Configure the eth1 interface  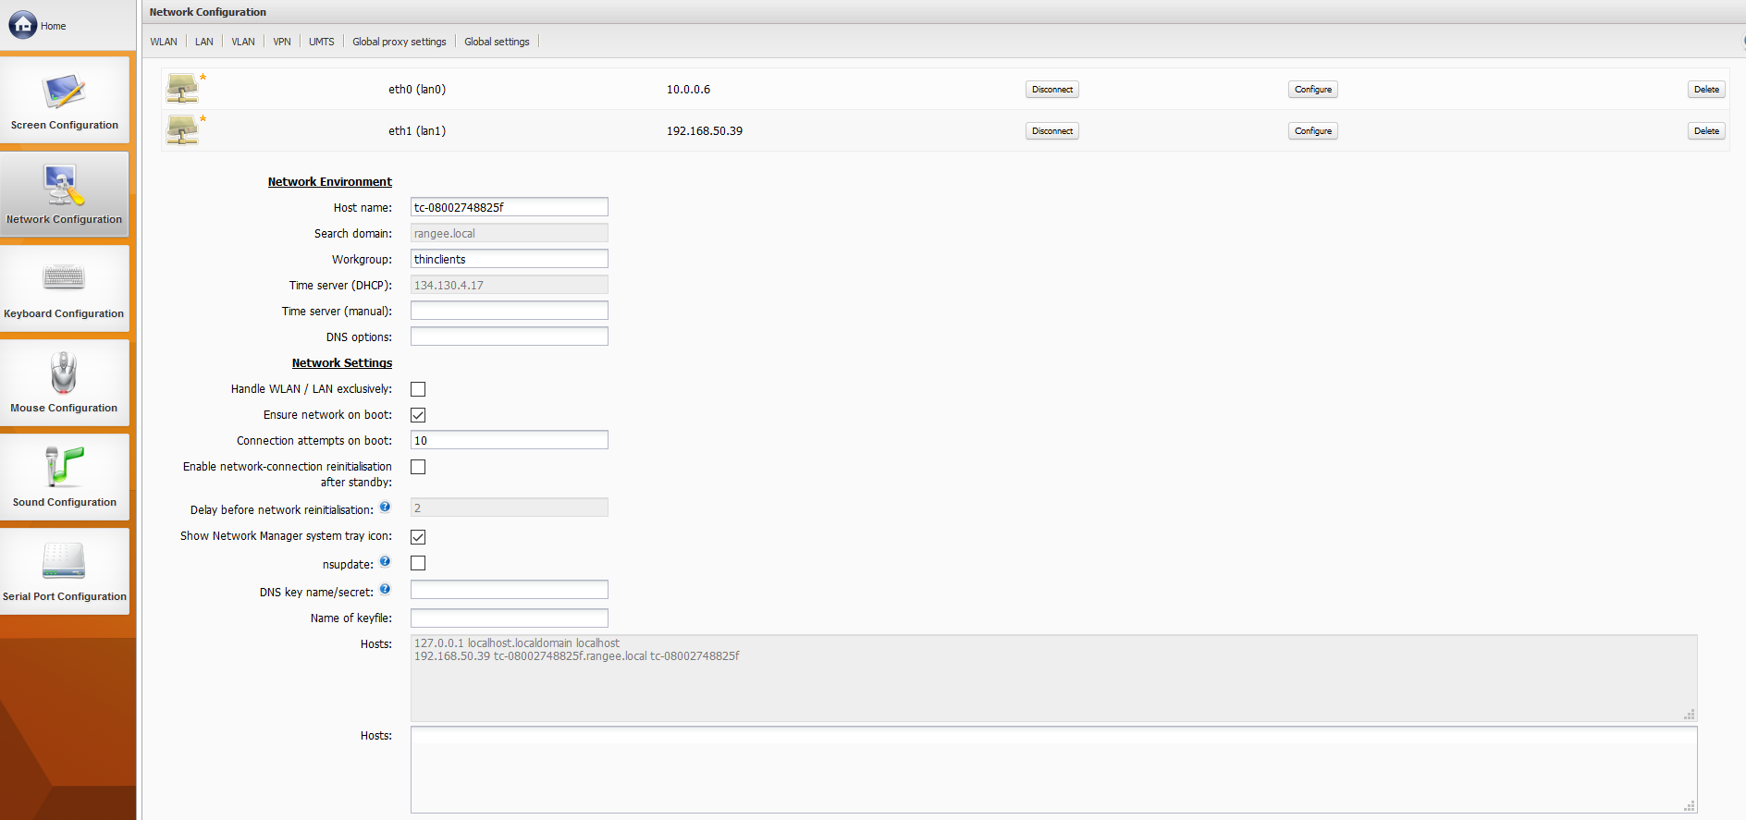pos(1312,131)
